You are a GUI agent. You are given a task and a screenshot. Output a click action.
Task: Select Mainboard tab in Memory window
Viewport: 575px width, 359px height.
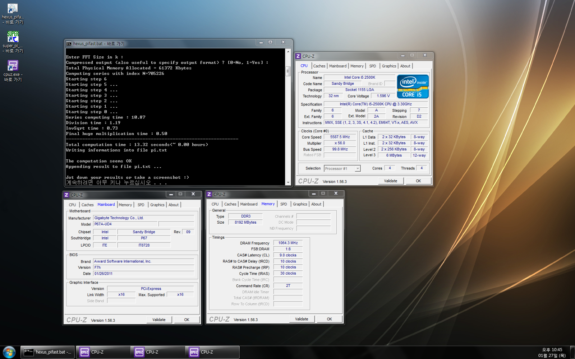click(249, 204)
